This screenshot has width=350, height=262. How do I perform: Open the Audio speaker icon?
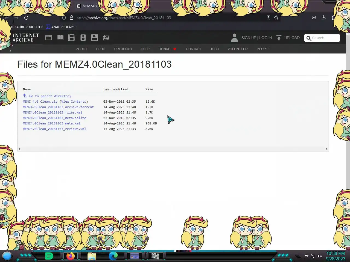(83, 38)
